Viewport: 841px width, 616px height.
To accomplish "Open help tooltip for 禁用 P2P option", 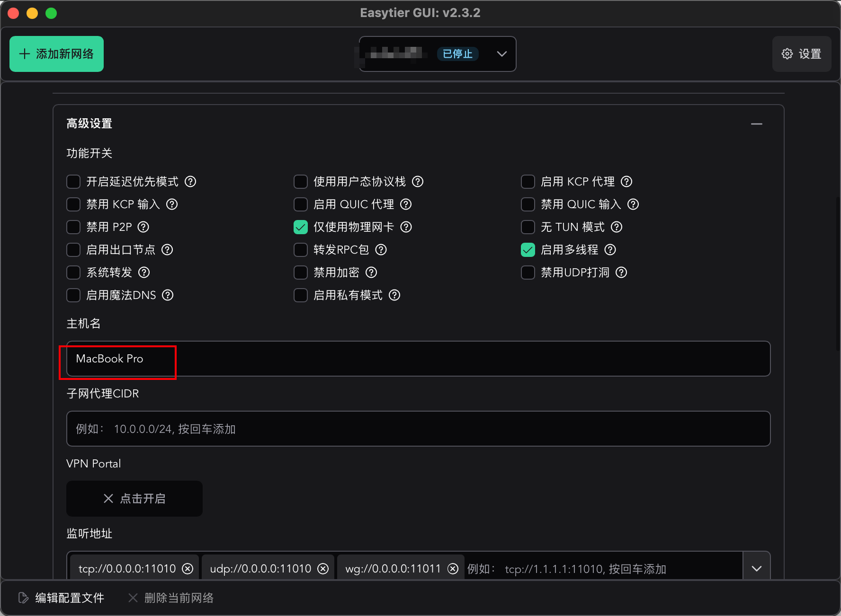I will (x=143, y=227).
